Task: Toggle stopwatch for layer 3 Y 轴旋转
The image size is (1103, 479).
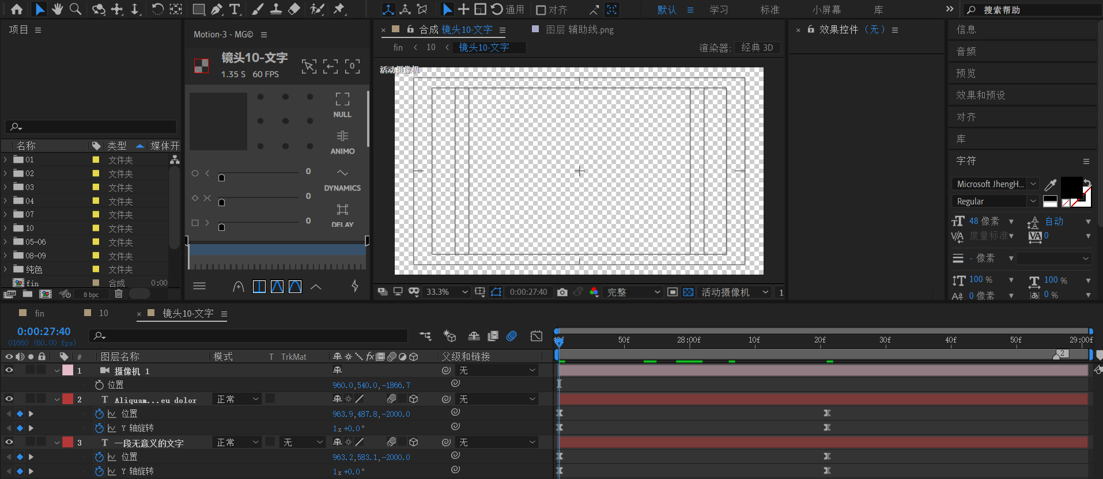Action: 99,471
